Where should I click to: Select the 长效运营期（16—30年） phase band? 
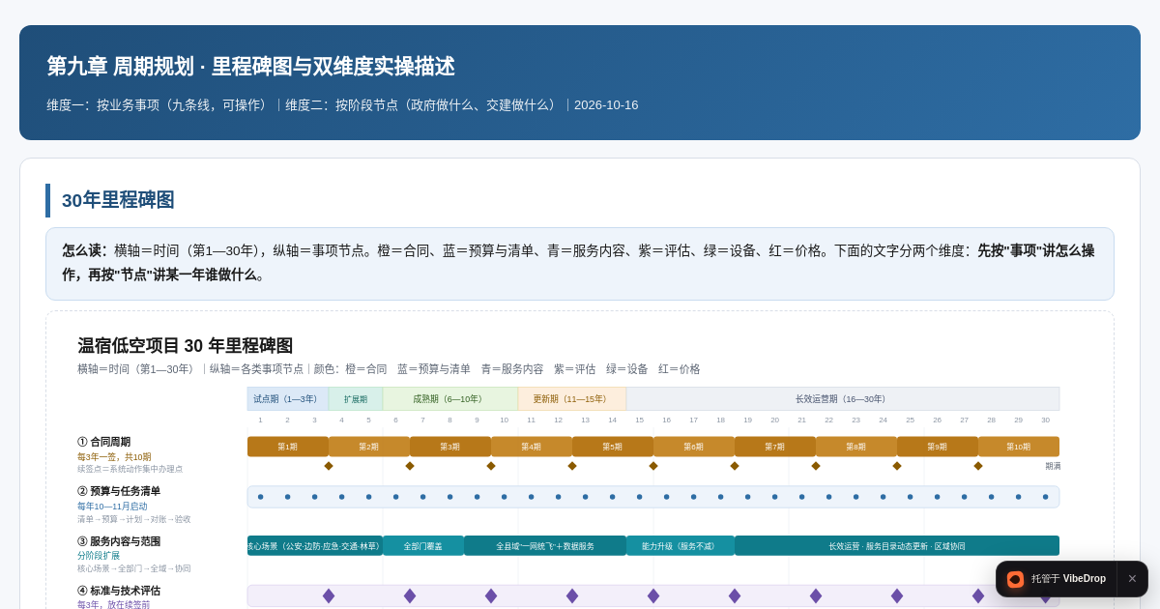coord(843,399)
